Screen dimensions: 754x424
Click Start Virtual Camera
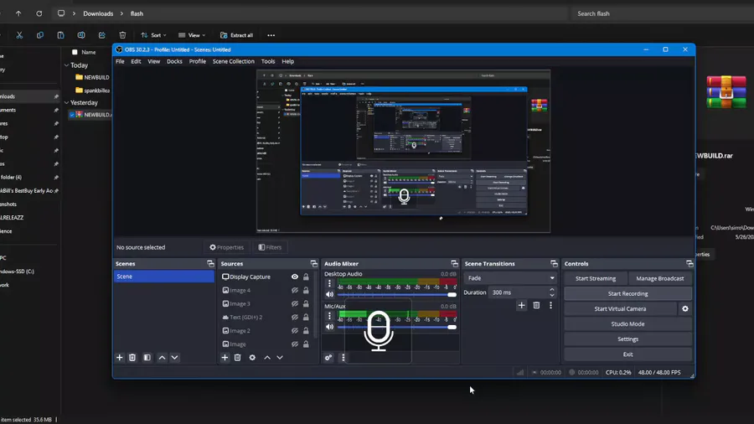pyautogui.click(x=620, y=308)
